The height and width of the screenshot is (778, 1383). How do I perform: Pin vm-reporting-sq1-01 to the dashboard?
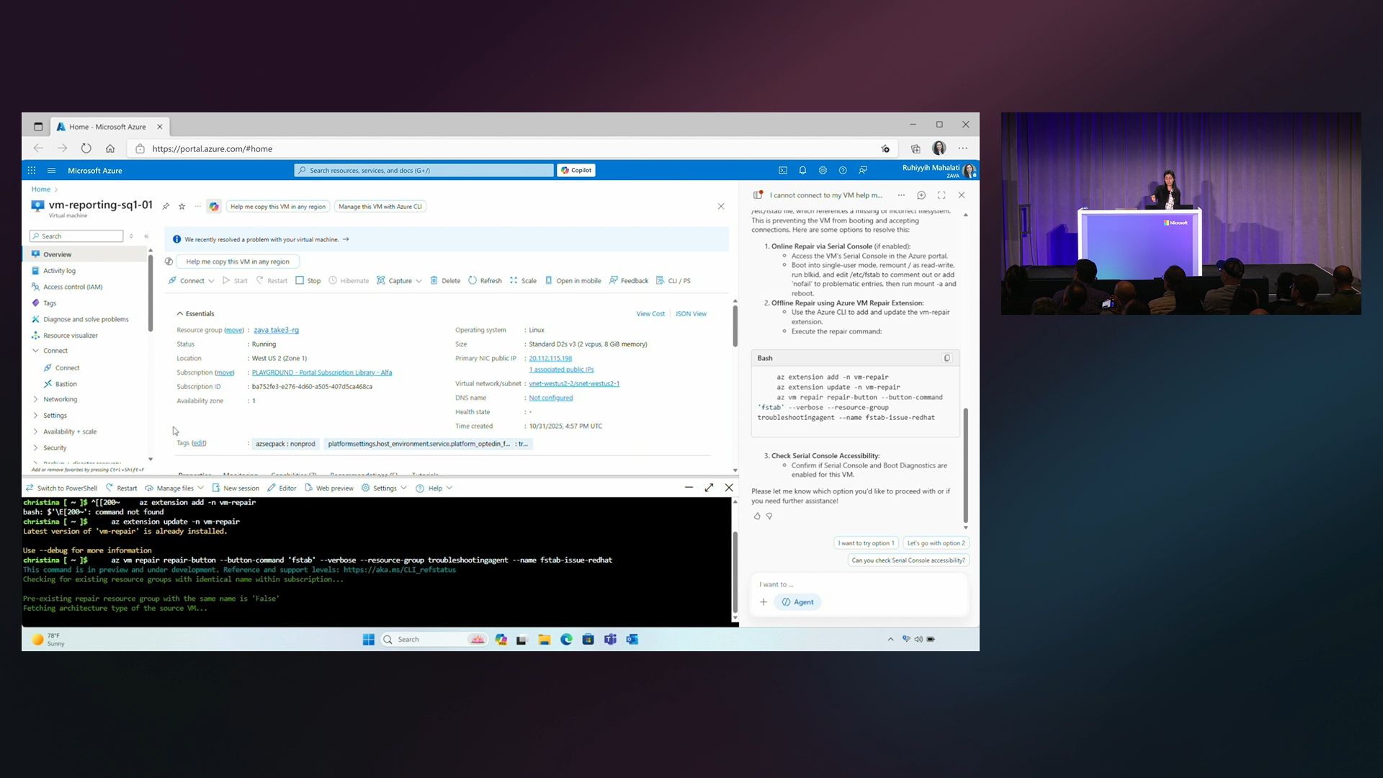(x=166, y=207)
